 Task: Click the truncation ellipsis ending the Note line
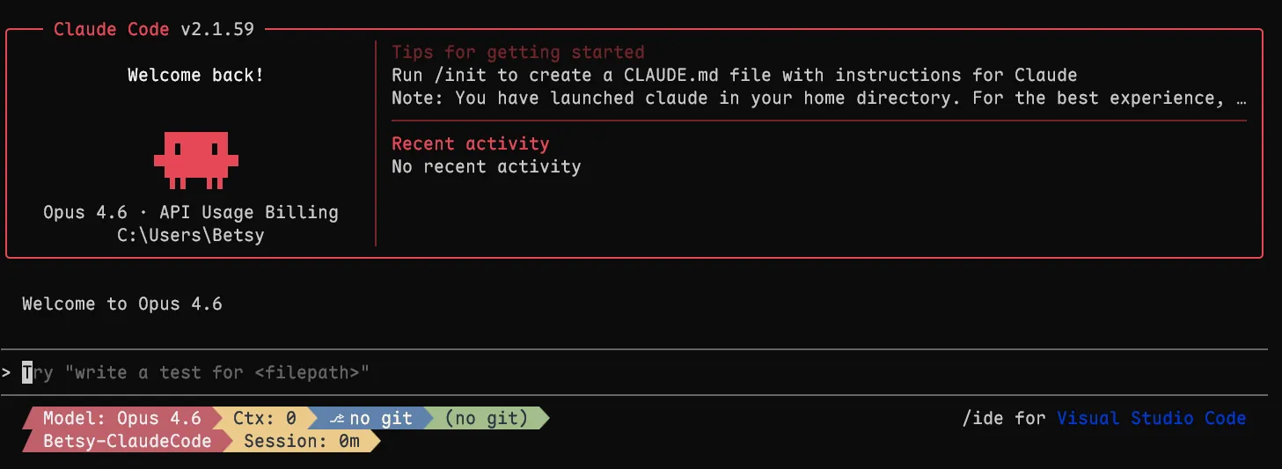click(1242, 98)
